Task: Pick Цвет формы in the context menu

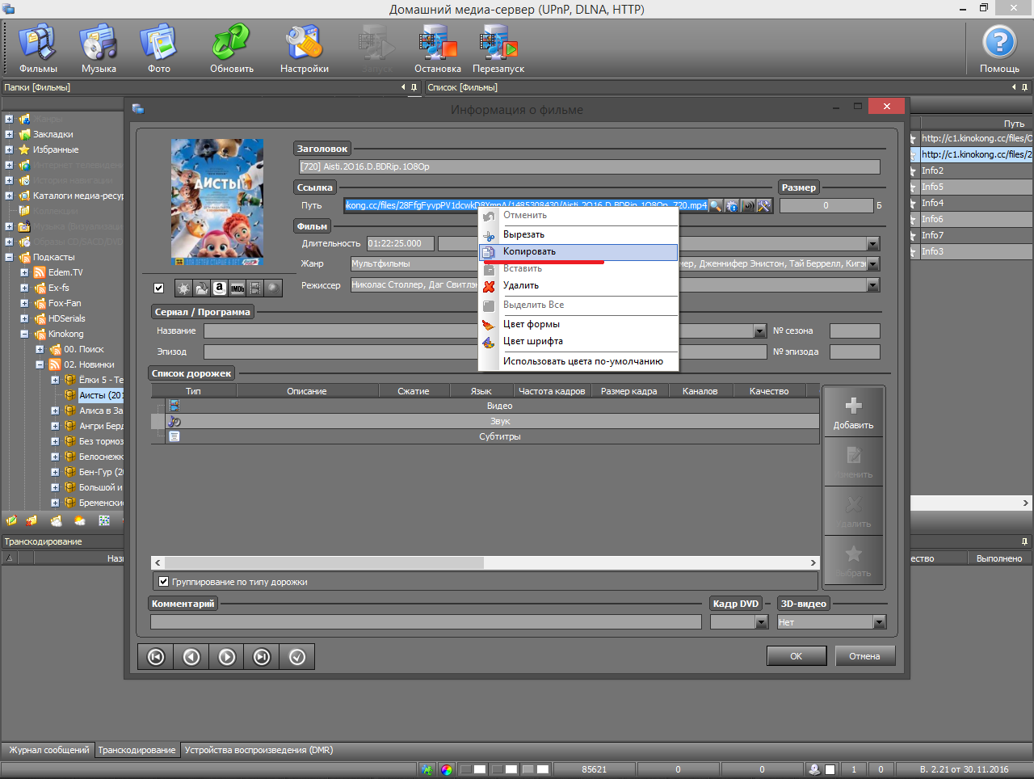Action: 531,325
